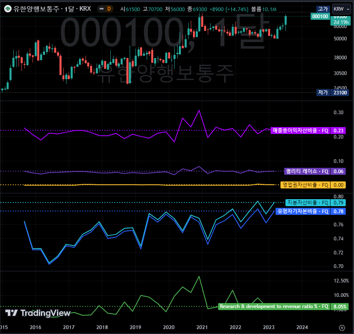Click the 지분자산비율 · FQ indicator label

(x=308, y=202)
